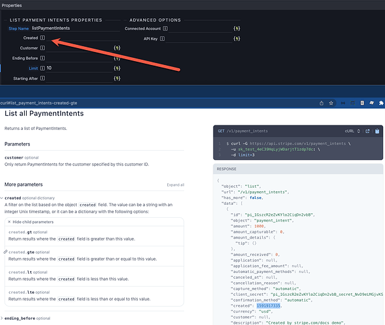Click the GET /v1/payment_intents endpoint text
The image size is (385, 325).
click(x=243, y=131)
